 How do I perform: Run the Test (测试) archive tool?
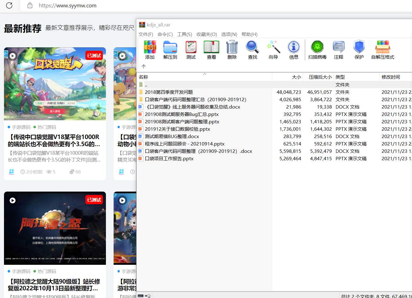click(191, 50)
